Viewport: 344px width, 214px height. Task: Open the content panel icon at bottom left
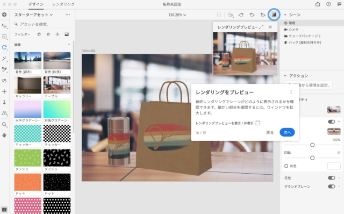point(4,210)
